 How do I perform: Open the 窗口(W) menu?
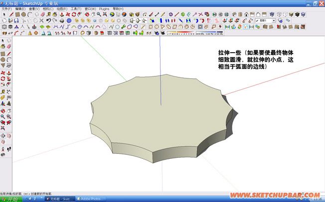pyautogui.click(x=90, y=9)
